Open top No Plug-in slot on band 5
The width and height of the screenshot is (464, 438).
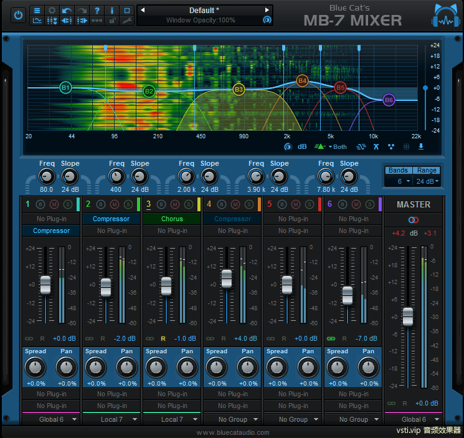[293, 219]
